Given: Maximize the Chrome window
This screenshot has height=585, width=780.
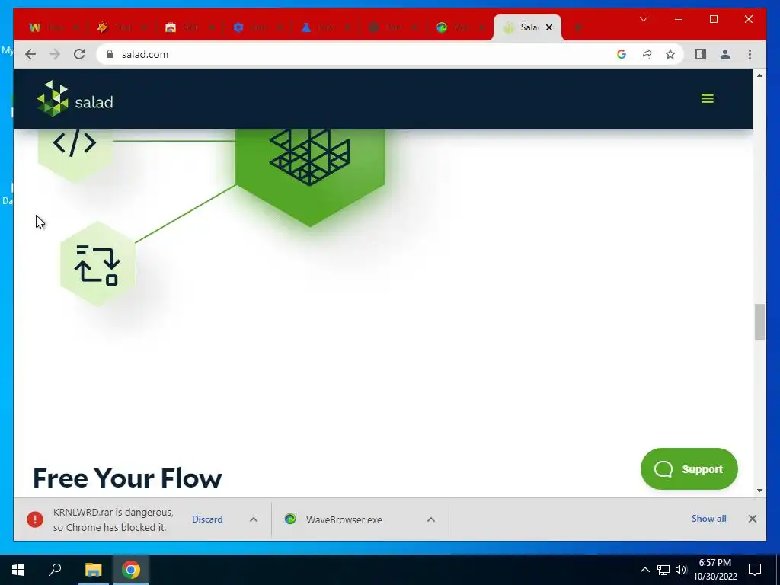Looking at the screenshot, I should pyautogui.click(x=713, y=19).
